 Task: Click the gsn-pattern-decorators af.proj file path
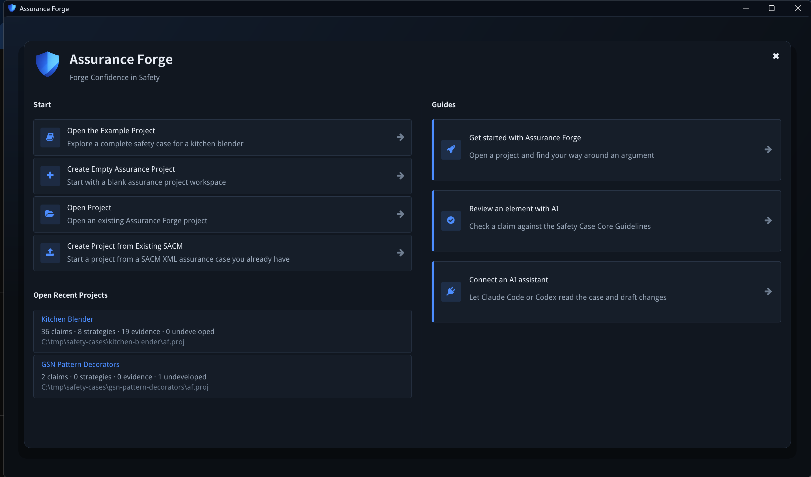[125, 387]
